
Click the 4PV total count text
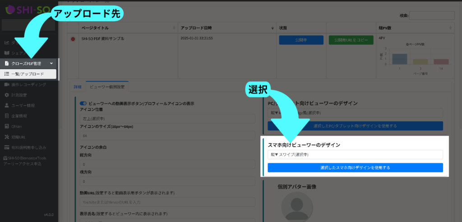pos(382,38)
